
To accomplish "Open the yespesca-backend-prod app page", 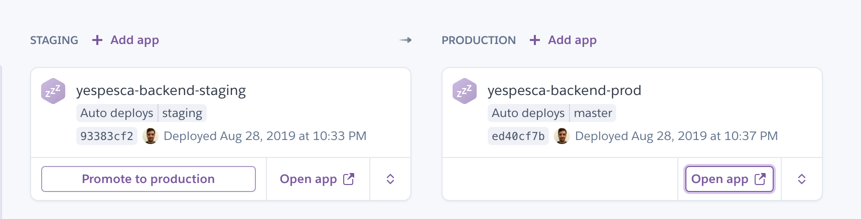I will (564, 90).
